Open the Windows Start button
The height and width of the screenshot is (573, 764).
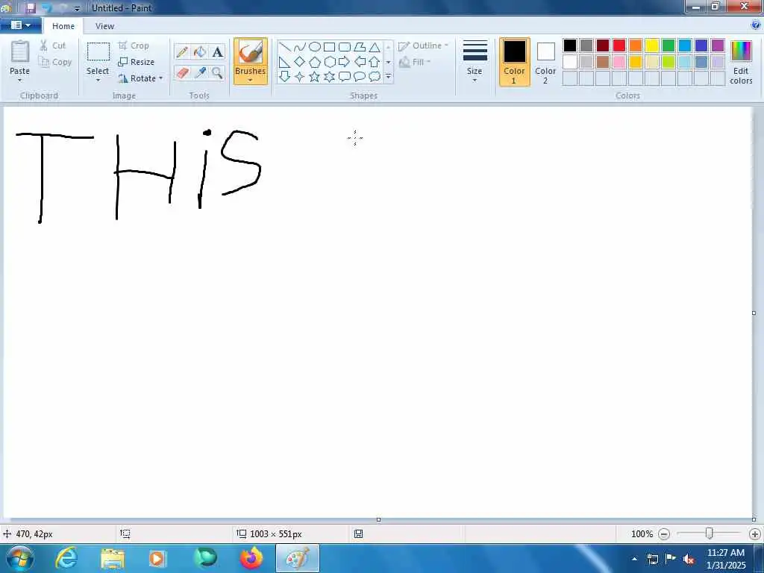(x=19, y=558)
